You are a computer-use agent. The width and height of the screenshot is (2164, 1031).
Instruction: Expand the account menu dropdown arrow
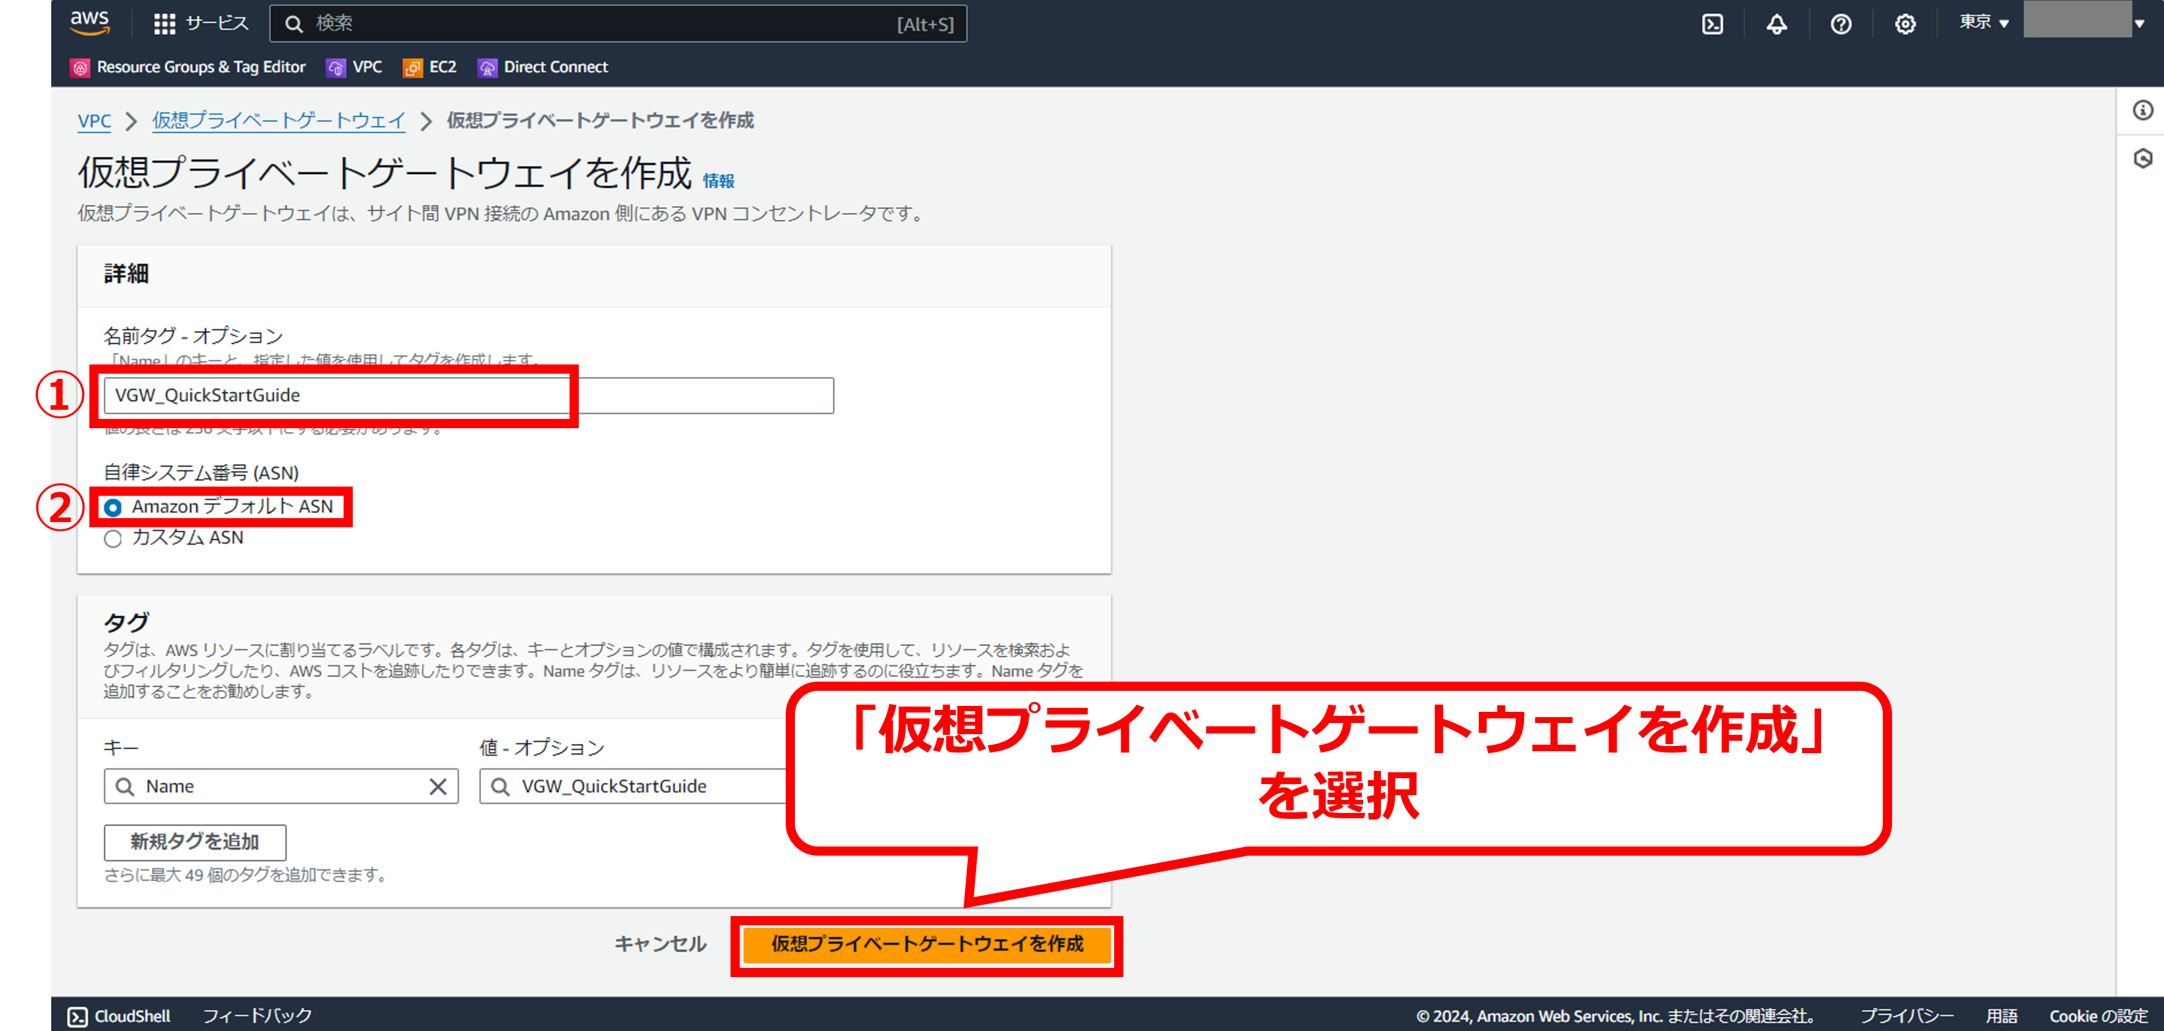click(2140, 24)
